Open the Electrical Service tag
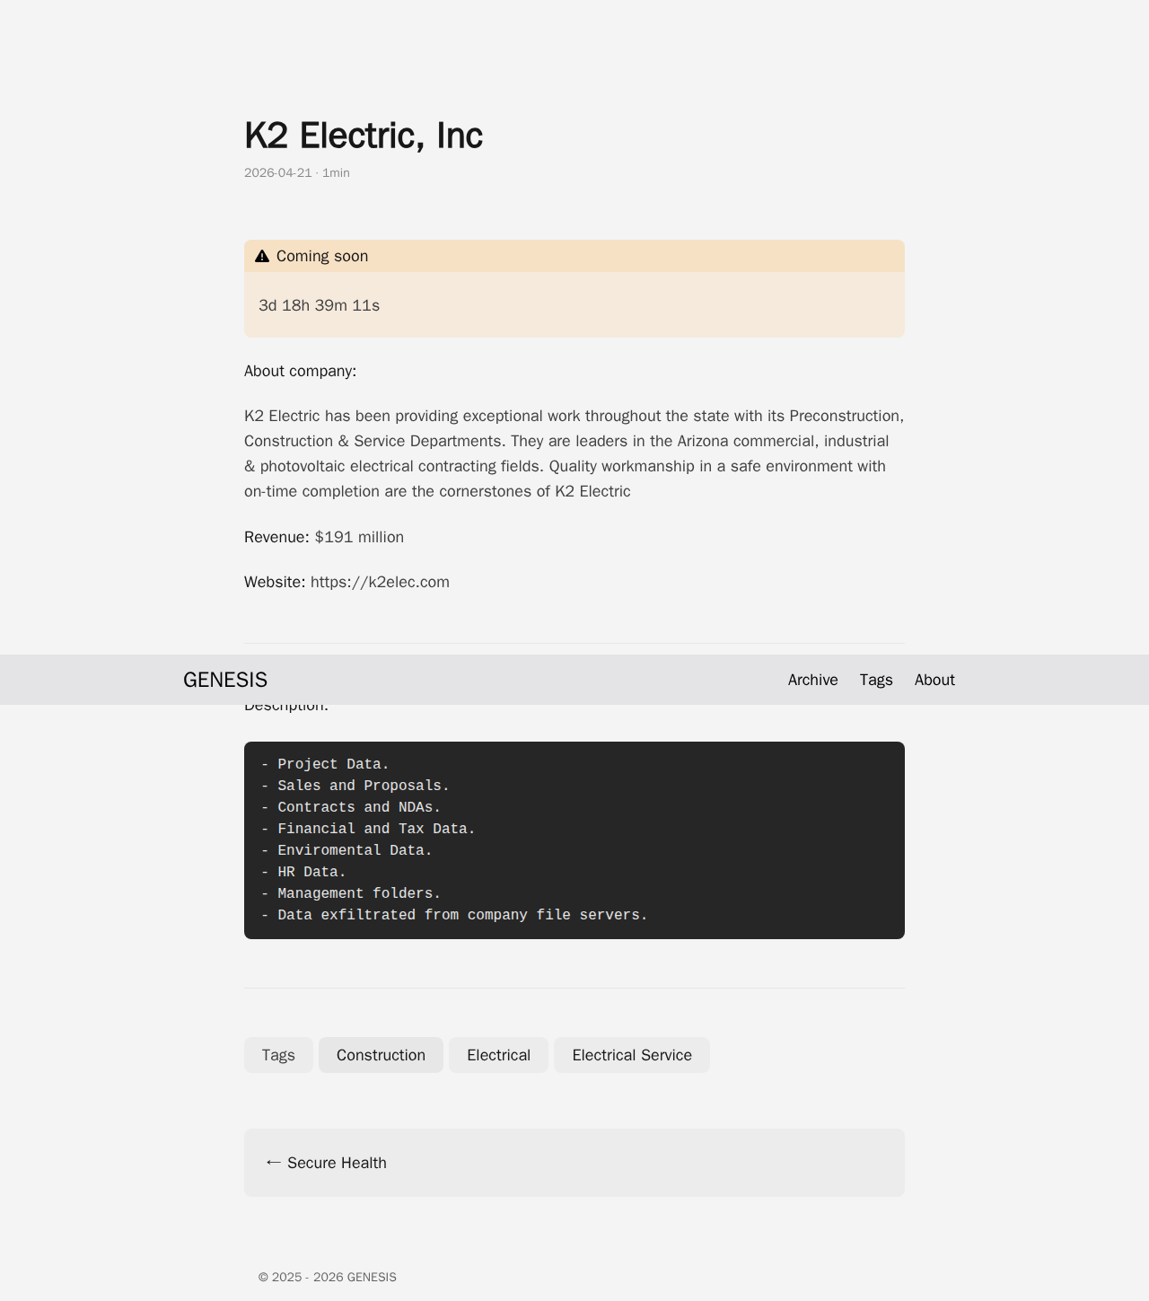 click(631, 1055)
